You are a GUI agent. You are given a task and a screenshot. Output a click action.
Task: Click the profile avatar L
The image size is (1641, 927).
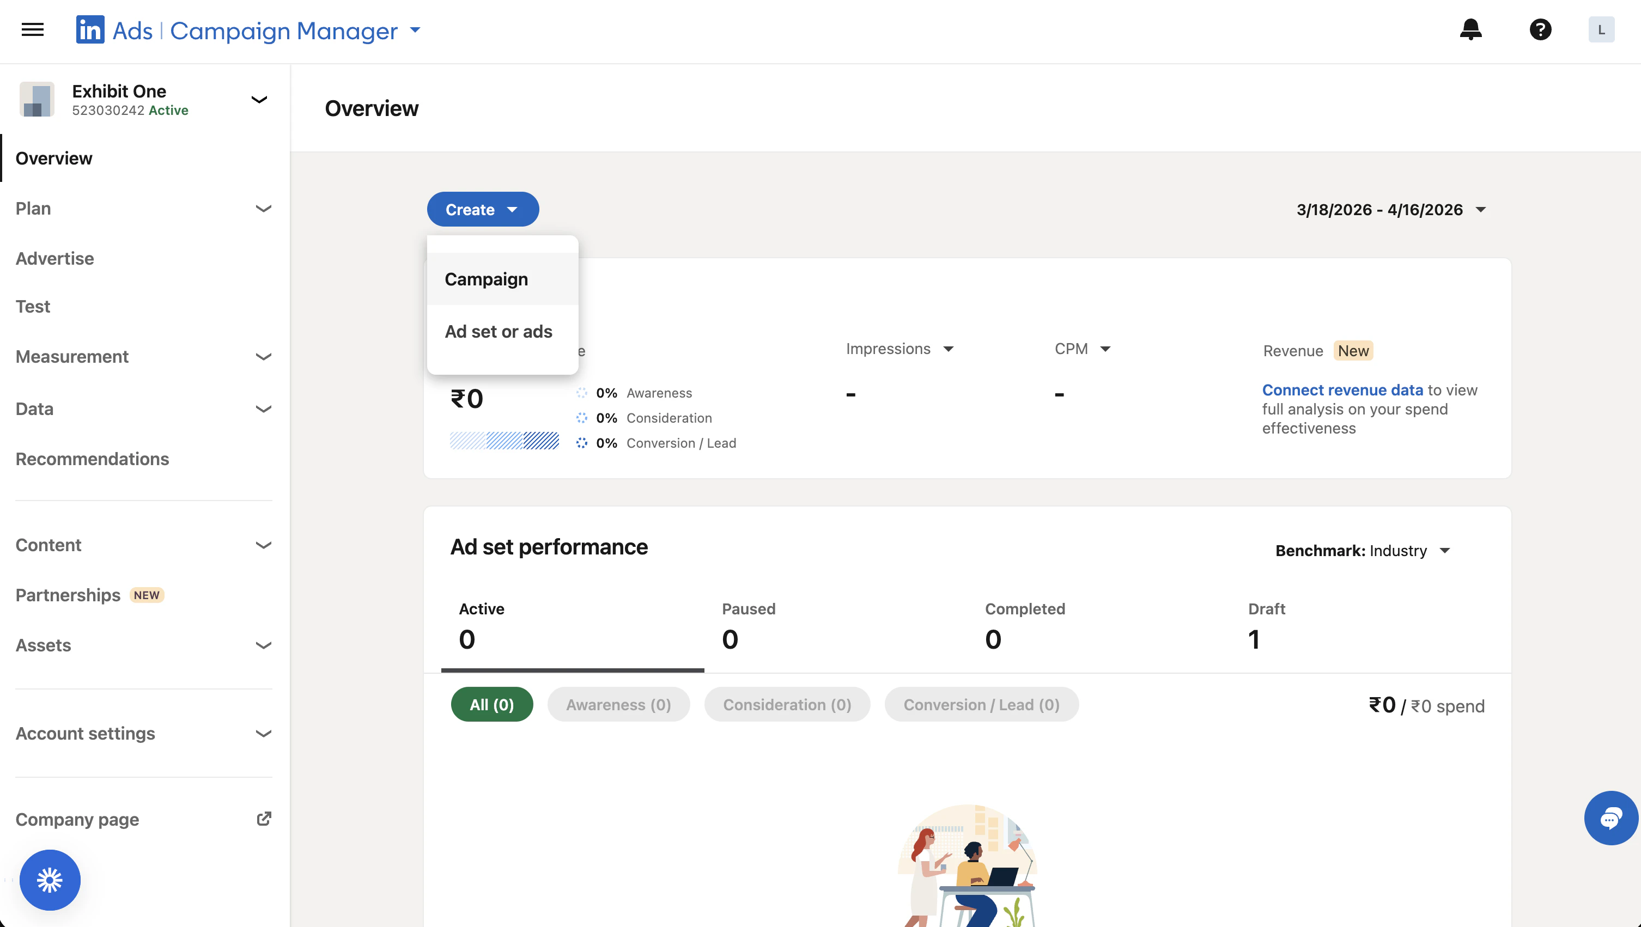(x=1601, y=30)
